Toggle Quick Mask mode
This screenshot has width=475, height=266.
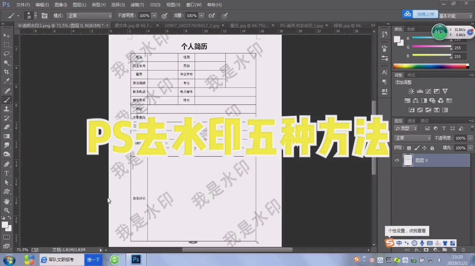pyautogui.click(x=6, y=237)
